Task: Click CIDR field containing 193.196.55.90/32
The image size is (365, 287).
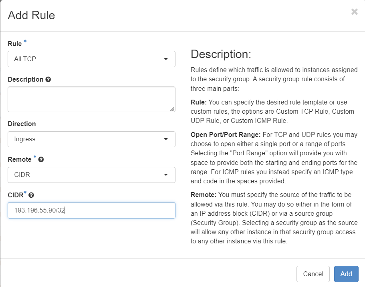Action: click(91, 211)
